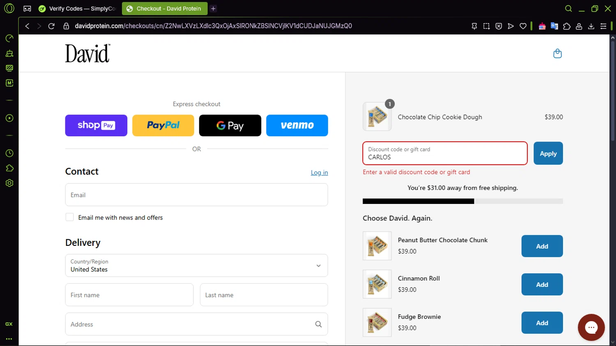Viewport: 616px width, 346px height.
Task: Click 'Enter a valid discount code' error text
Action: tap(416, 172)
